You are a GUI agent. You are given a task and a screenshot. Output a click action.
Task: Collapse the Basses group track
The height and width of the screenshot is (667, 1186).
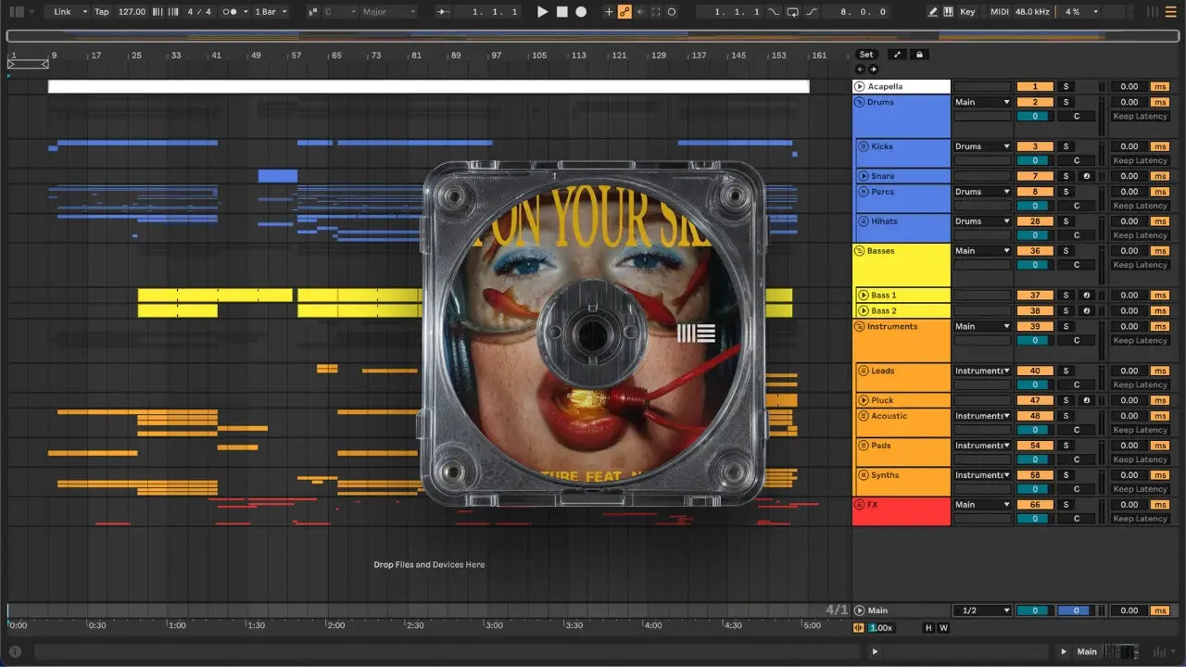point(860,251)
